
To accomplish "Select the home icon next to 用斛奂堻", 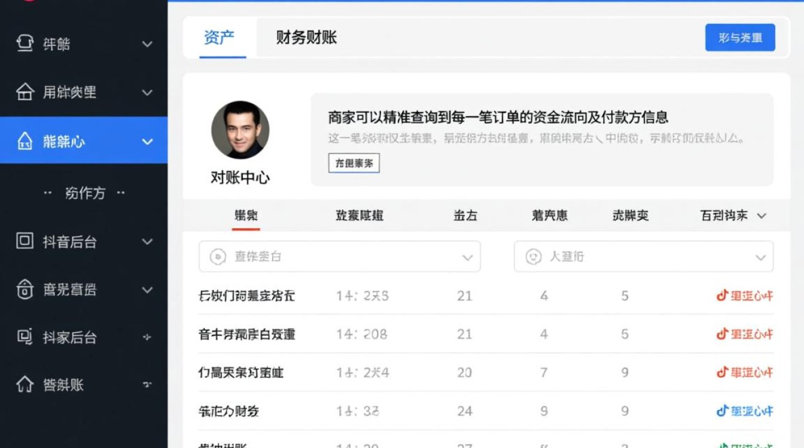I will (25, 93).
